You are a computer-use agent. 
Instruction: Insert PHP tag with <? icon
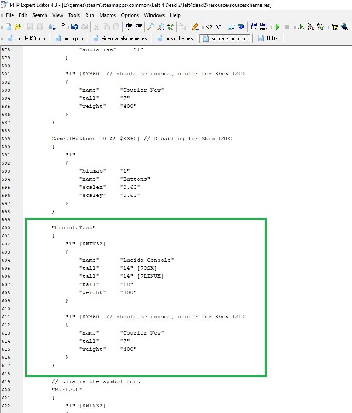point(209,27)
